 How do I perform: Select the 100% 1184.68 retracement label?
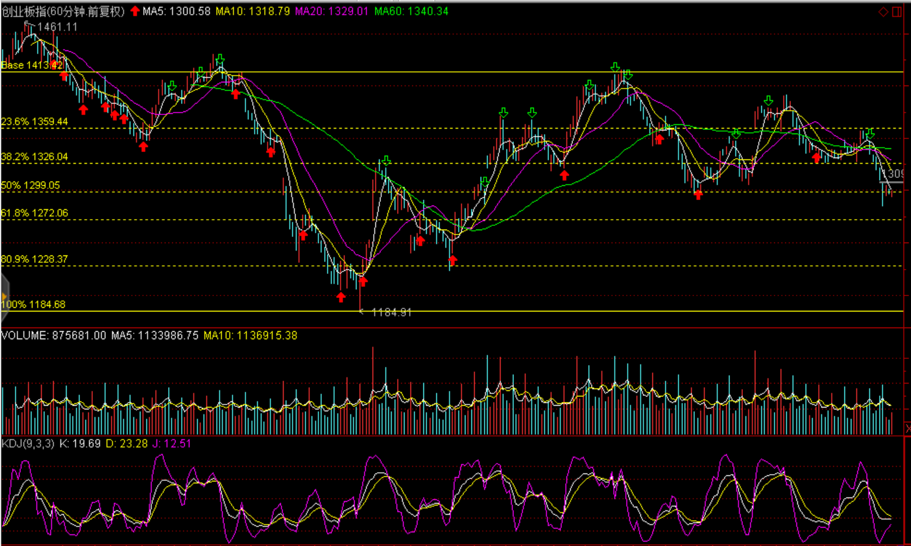click(x=33, y=304)
